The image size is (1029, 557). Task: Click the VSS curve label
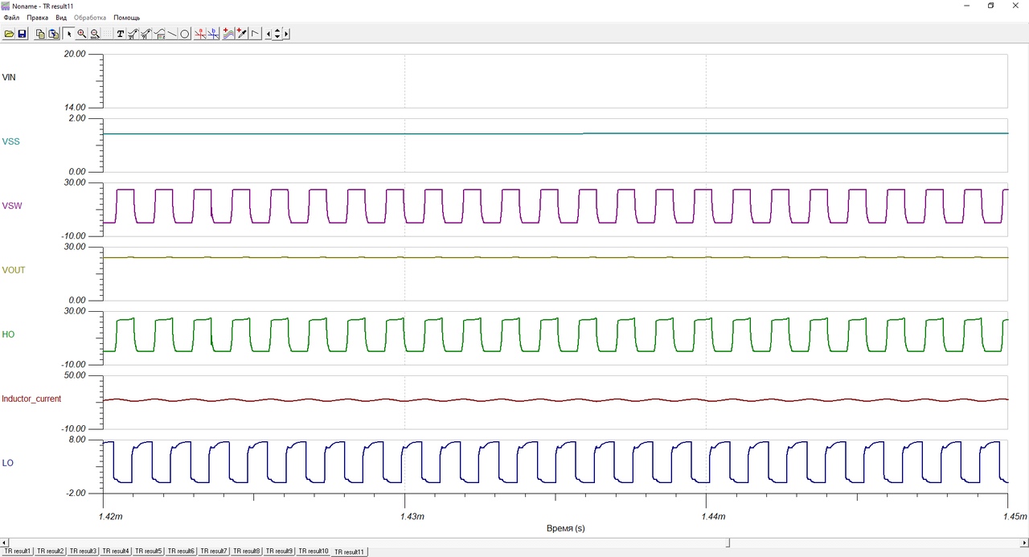[x=11, y=141]
